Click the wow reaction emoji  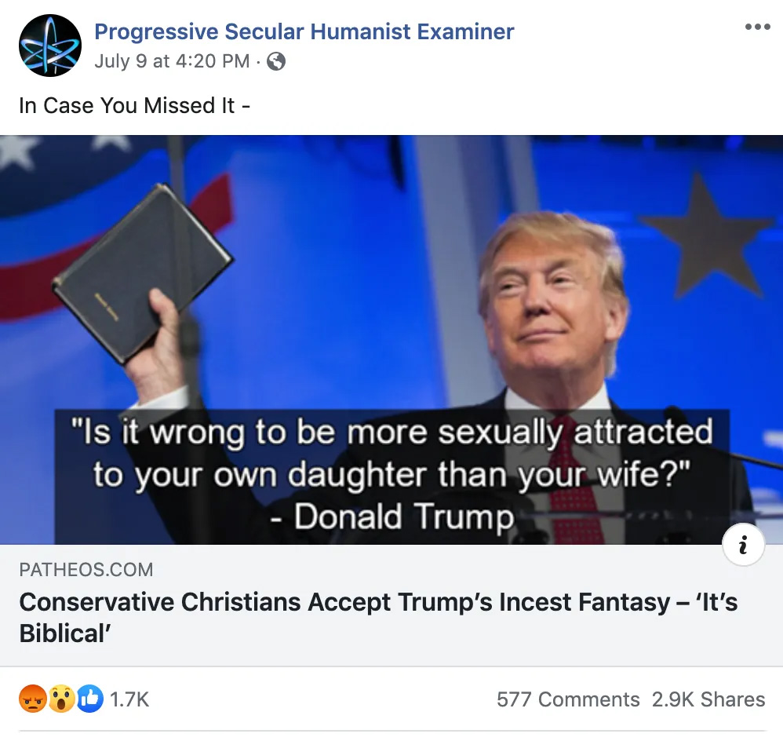(61, 699)
